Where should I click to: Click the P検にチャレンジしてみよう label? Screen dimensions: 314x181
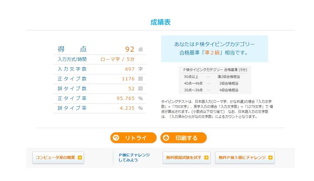[134, 158]
